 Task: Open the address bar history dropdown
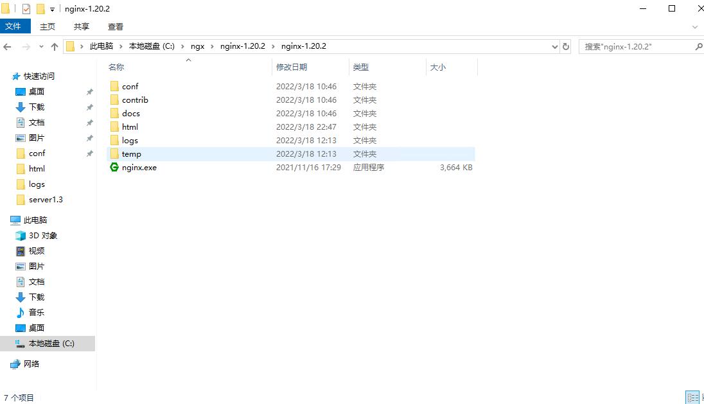point(554,46)
